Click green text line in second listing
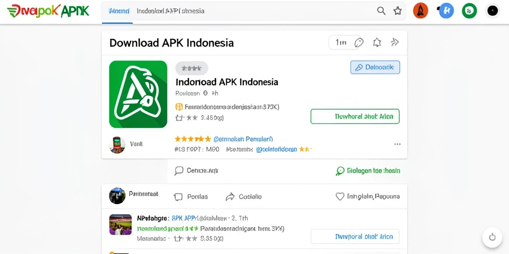Image resolution: width=509 pixels, height=254 pixels. tap(168, 228)
